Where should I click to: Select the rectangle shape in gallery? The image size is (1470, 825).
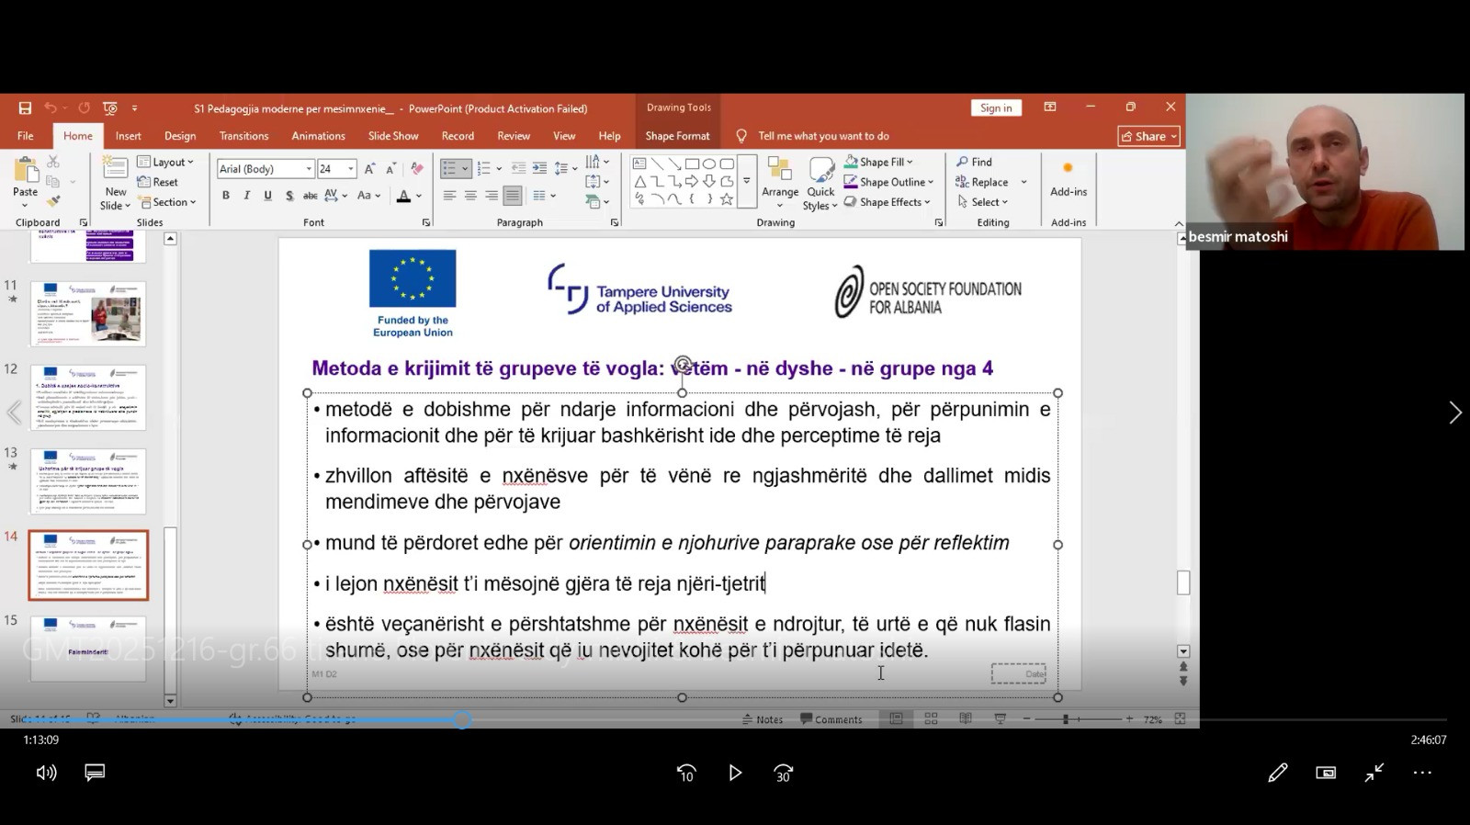pos(692,164)
